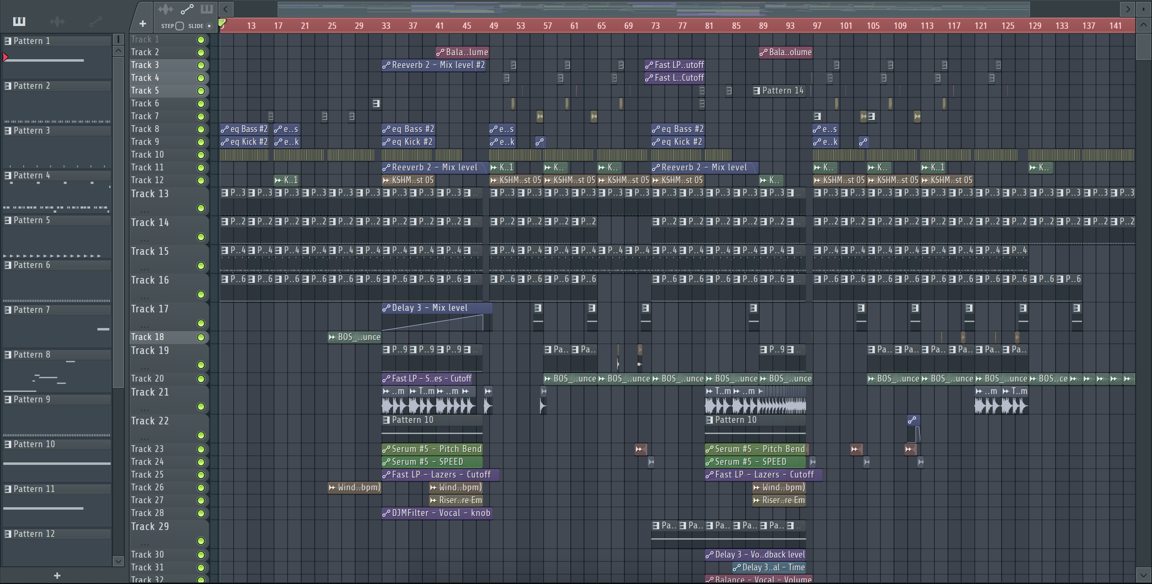
Task: Click bar 97 on the timeline ruler
Action: (x=817, y=26)
